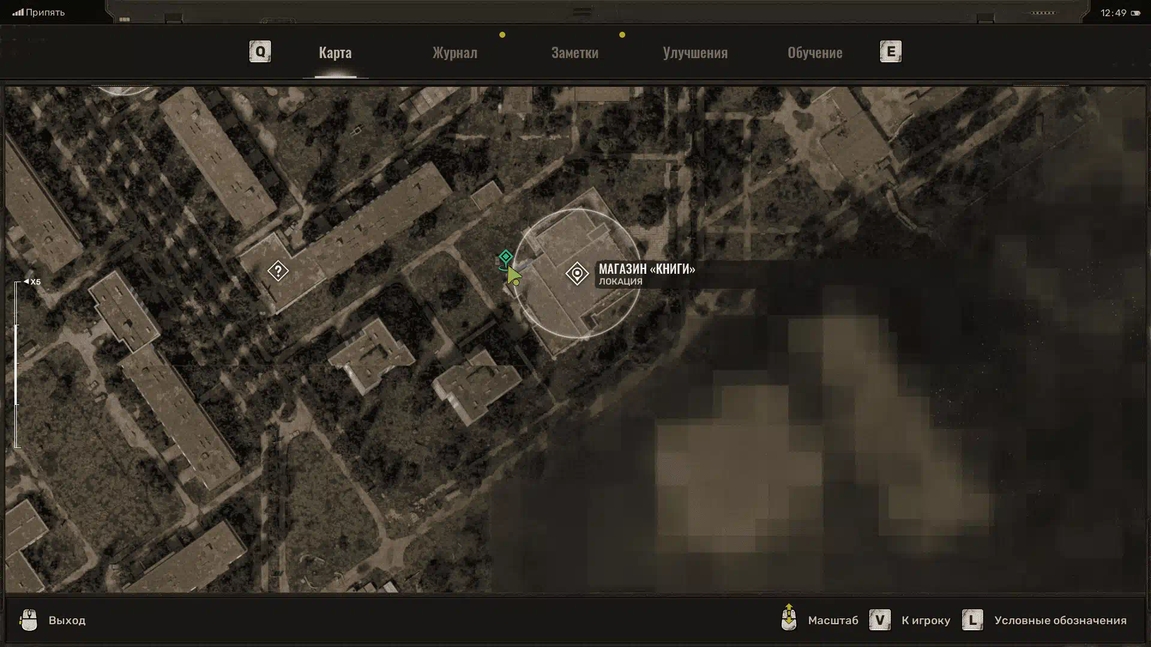1151x647 pixels.
Task: Click the zoom scale bar on left
Action: 17,364
